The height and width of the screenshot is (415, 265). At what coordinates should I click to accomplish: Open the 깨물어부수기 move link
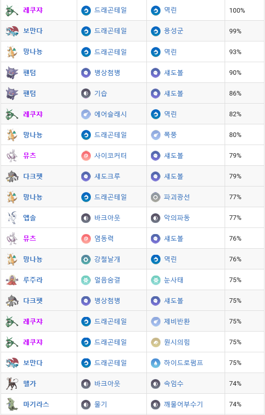click(183, 404)
